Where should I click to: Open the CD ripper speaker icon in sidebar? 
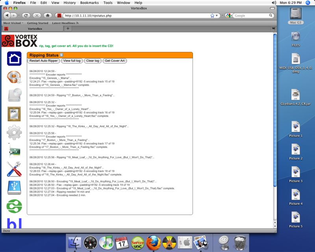14,77
